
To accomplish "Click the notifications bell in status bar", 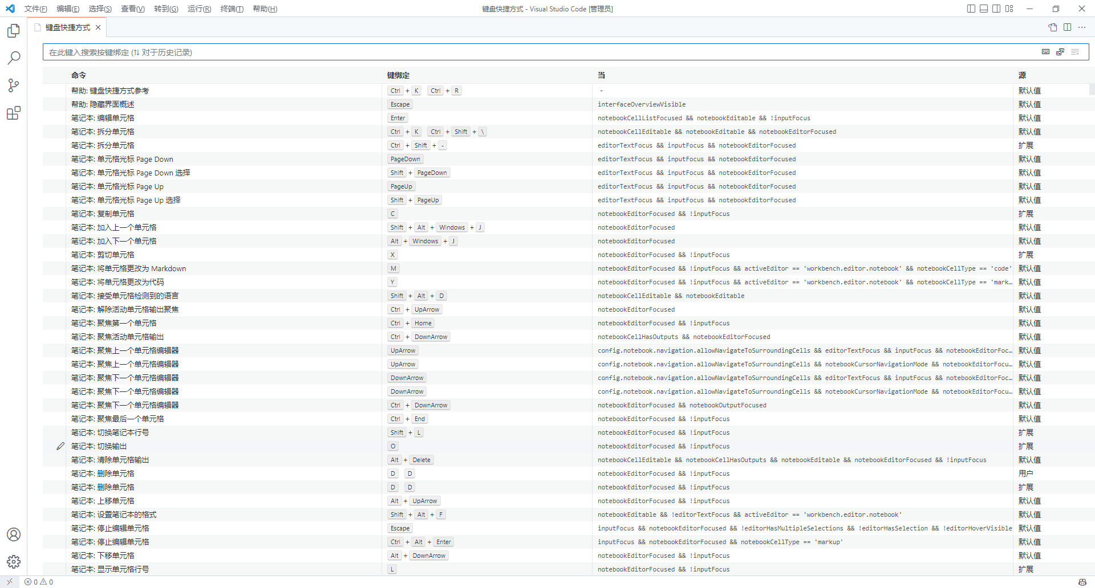I will 1082,582.
